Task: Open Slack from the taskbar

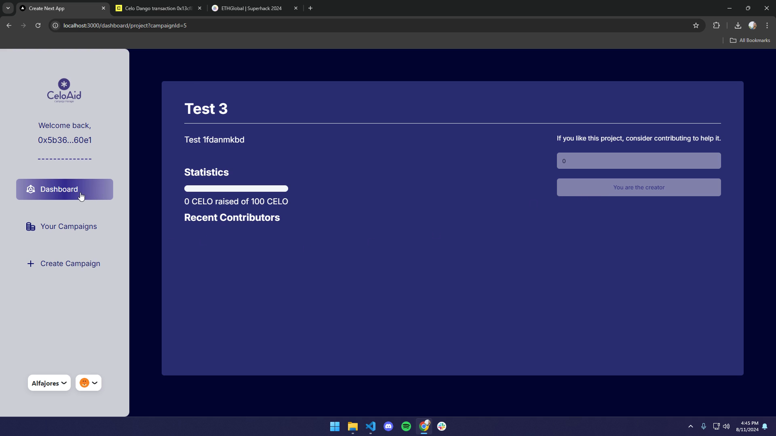Action: coord(442,426)
